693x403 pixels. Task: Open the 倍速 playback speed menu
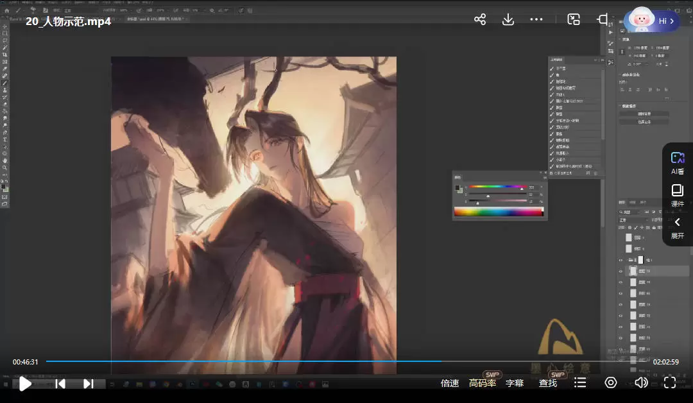tap(450, 383)
